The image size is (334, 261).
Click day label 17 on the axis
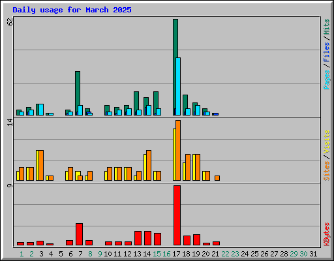(x=176, y=254)
